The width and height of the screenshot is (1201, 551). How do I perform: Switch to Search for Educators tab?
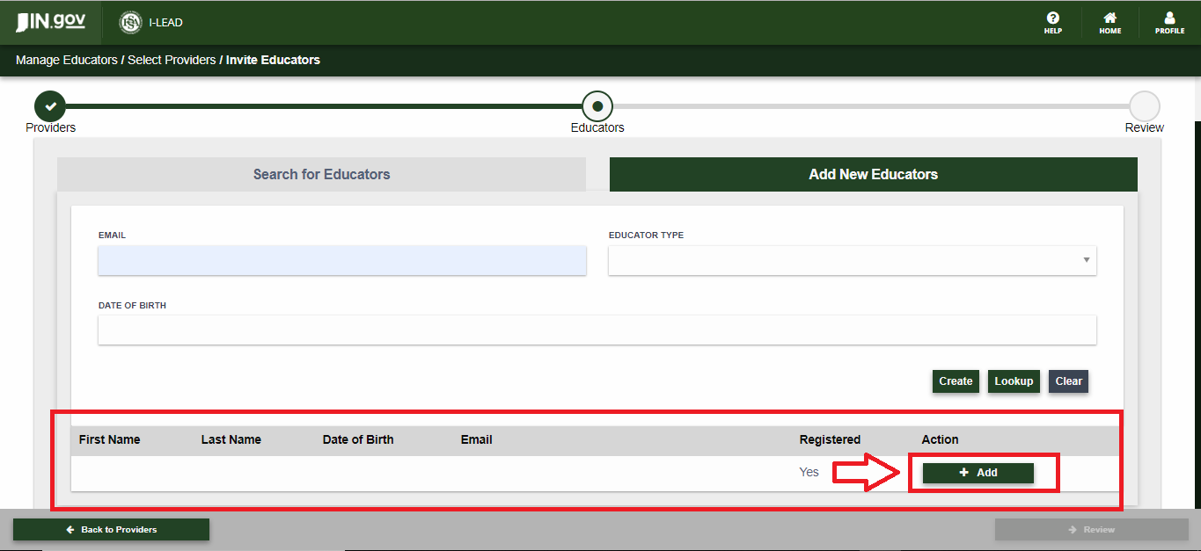click(321, 174)
